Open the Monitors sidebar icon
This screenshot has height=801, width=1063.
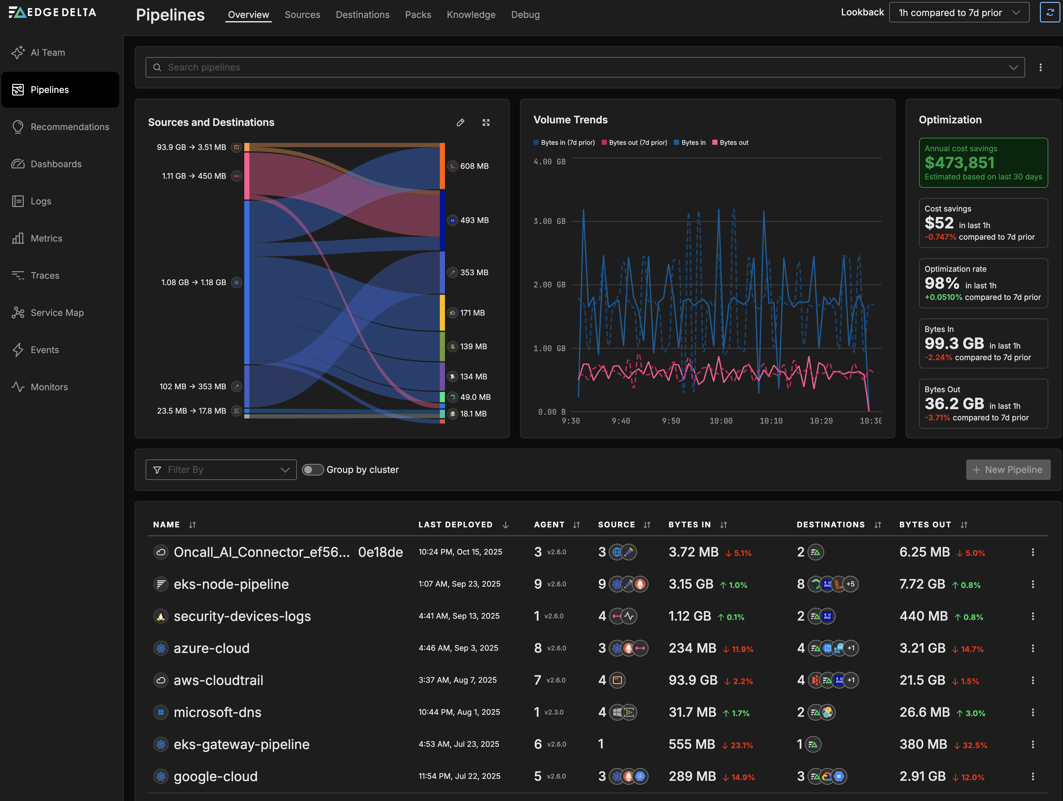(x=18, y=387)
